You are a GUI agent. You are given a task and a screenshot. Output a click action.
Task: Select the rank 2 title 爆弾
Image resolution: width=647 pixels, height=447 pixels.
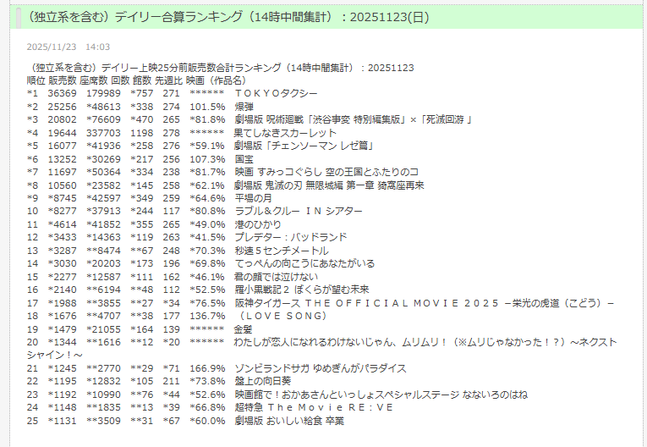(x=244, y=107)
